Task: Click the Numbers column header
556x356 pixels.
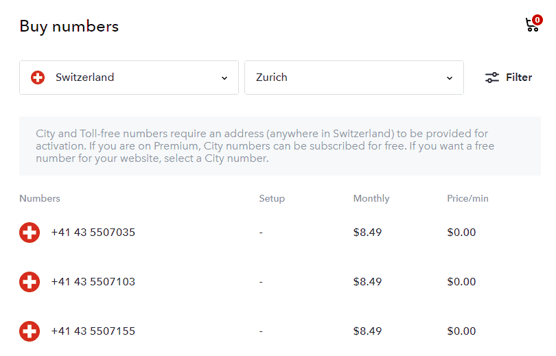Action: (x=40, y=198)
